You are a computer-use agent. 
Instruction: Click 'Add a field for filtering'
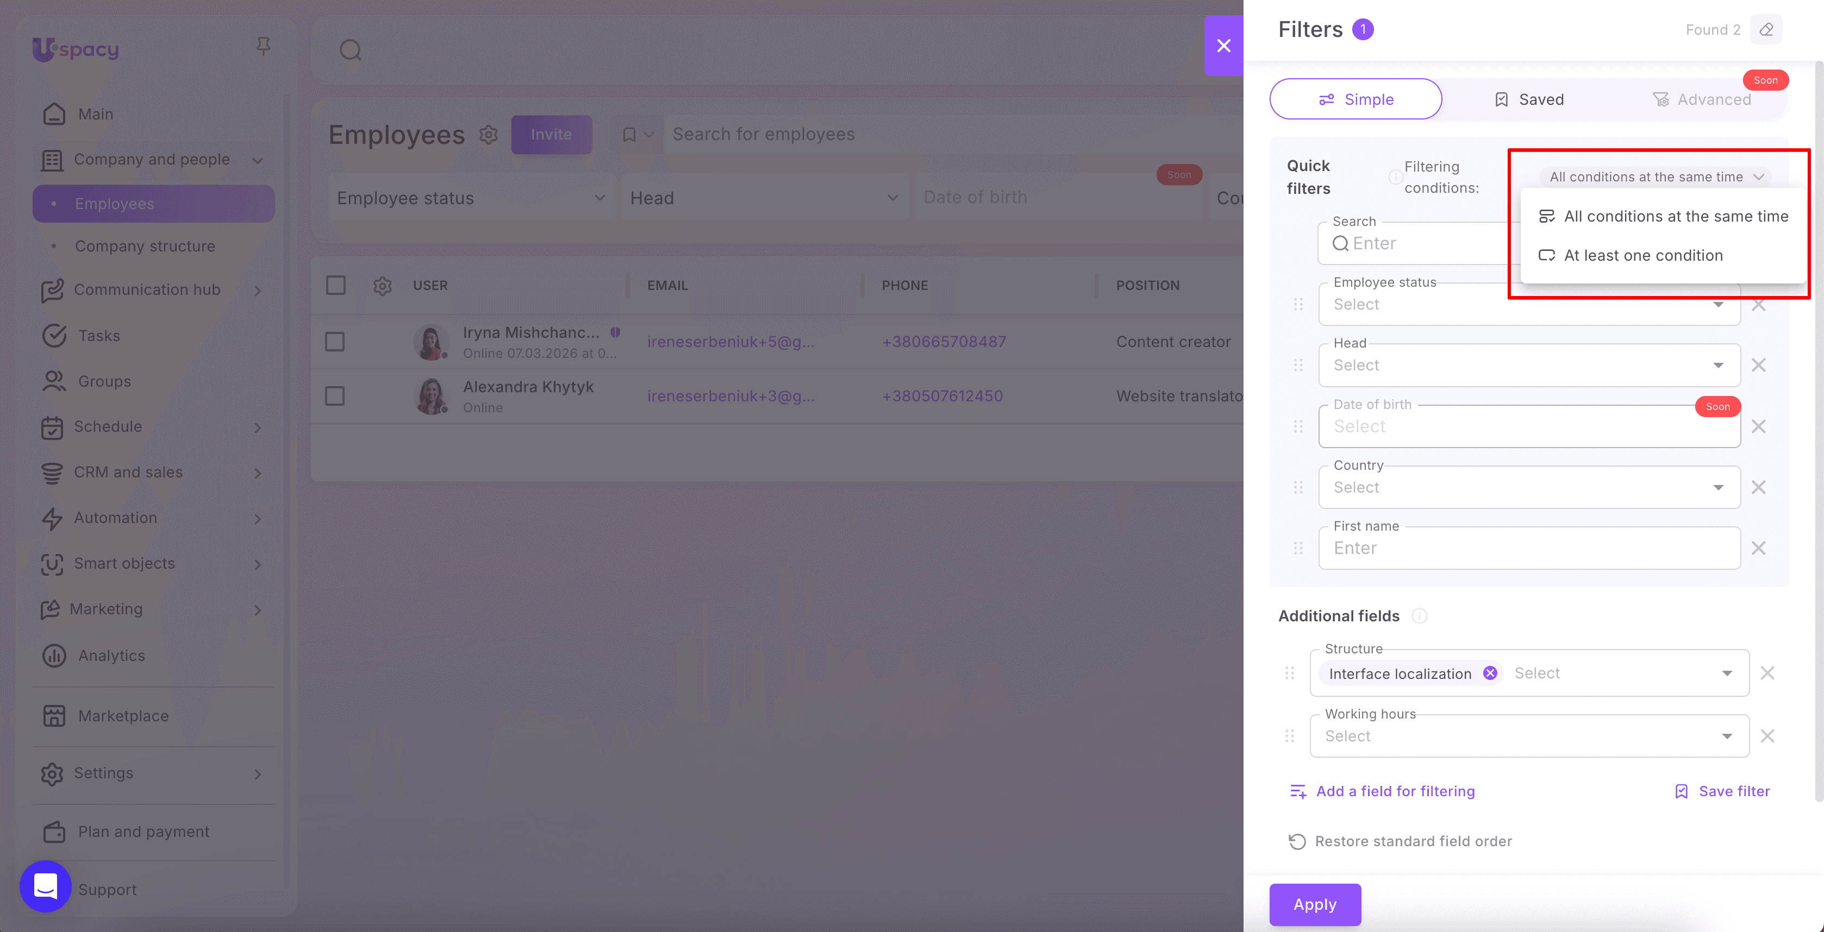coord(1382,791)
